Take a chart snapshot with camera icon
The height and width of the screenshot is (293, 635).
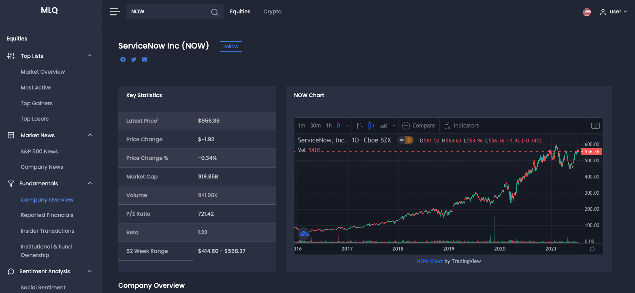[x=595, y=125]
